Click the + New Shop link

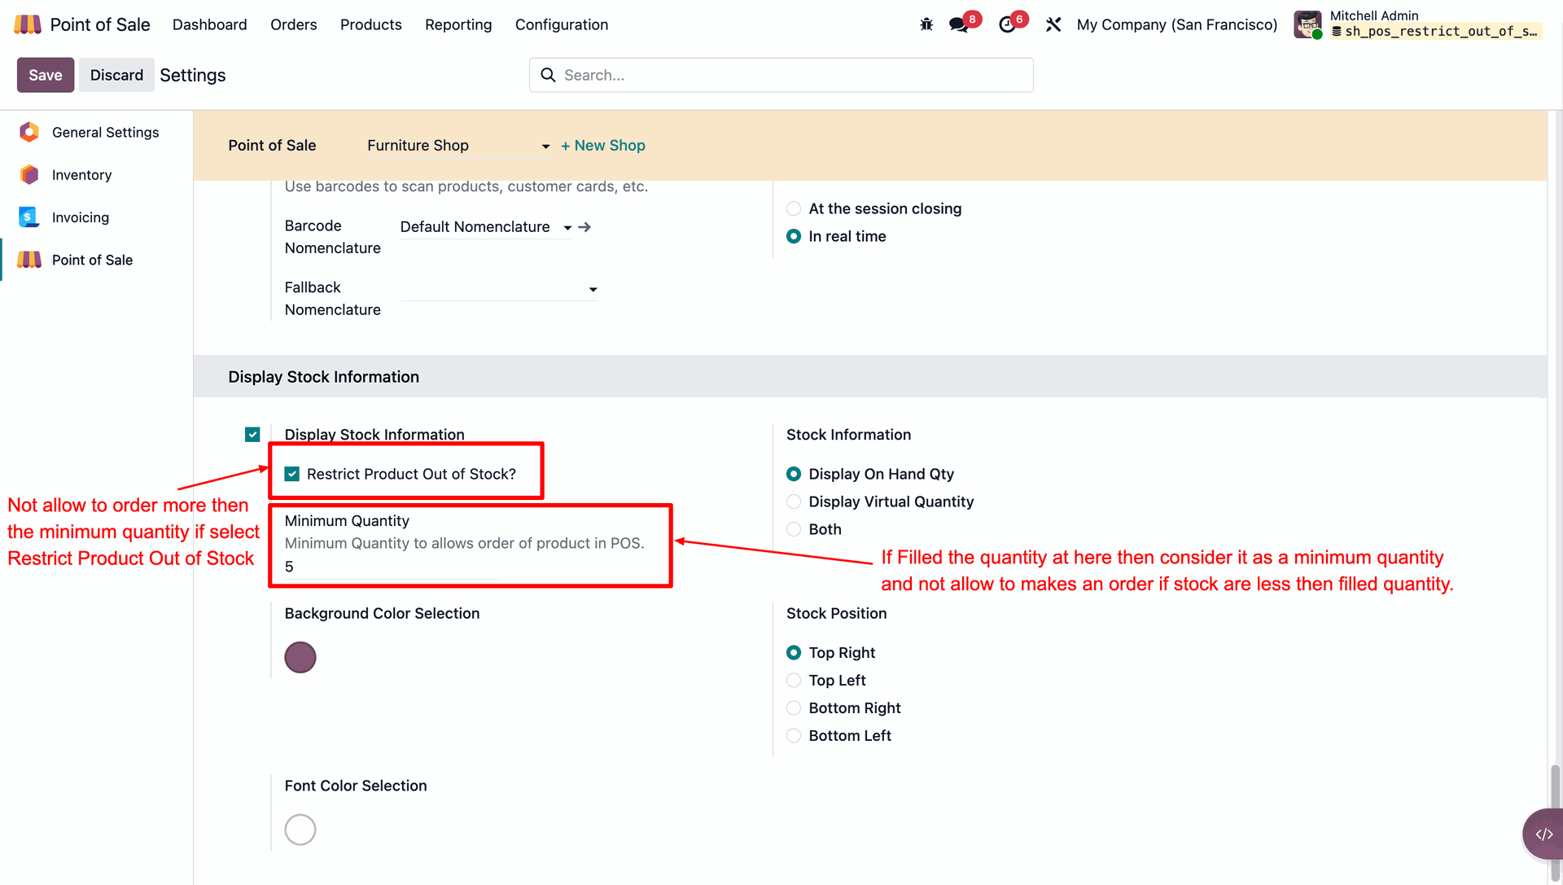[x=602, y=146]
